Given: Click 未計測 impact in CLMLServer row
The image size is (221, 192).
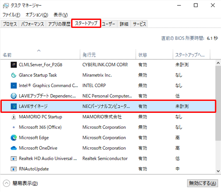Looking at the screenshot, I should (x=182, y=65).
